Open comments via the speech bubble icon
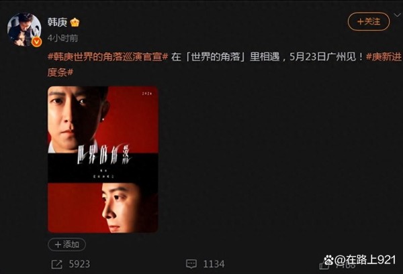 tap(191, 264)
